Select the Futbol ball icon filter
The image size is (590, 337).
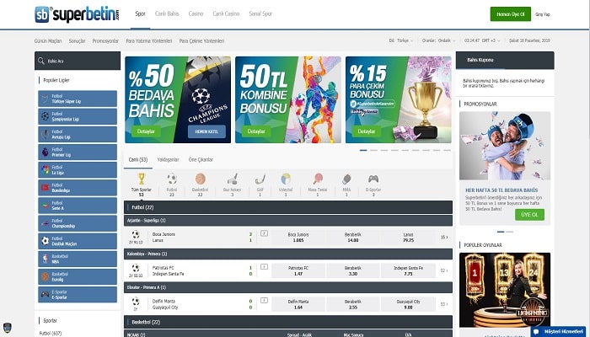(171, 179)
